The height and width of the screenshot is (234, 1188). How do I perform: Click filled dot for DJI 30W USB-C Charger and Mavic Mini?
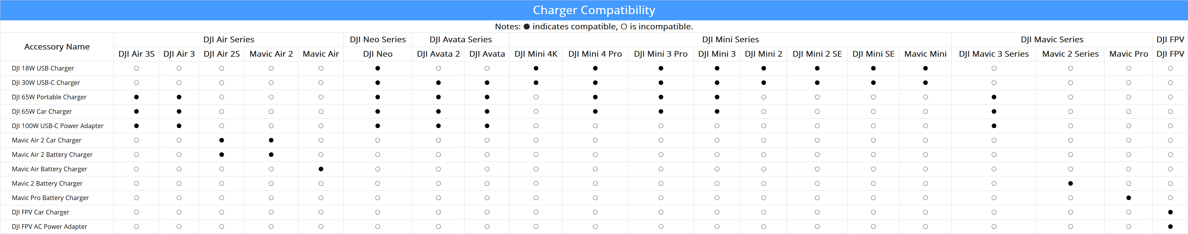tap(925, 83)
